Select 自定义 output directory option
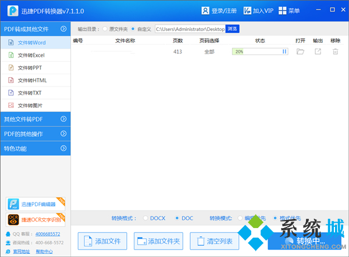 pos(133,29)
